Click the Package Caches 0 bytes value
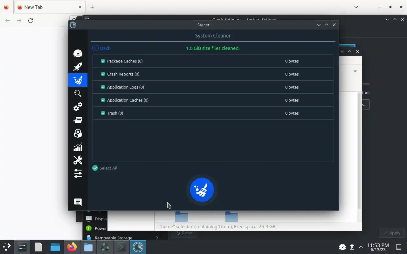This screenshot has width=407, height=254. pos(292,61)
